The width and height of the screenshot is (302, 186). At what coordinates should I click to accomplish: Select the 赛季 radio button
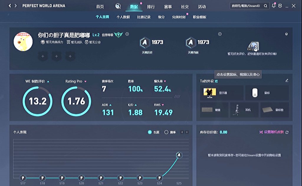tap(166, 132)
